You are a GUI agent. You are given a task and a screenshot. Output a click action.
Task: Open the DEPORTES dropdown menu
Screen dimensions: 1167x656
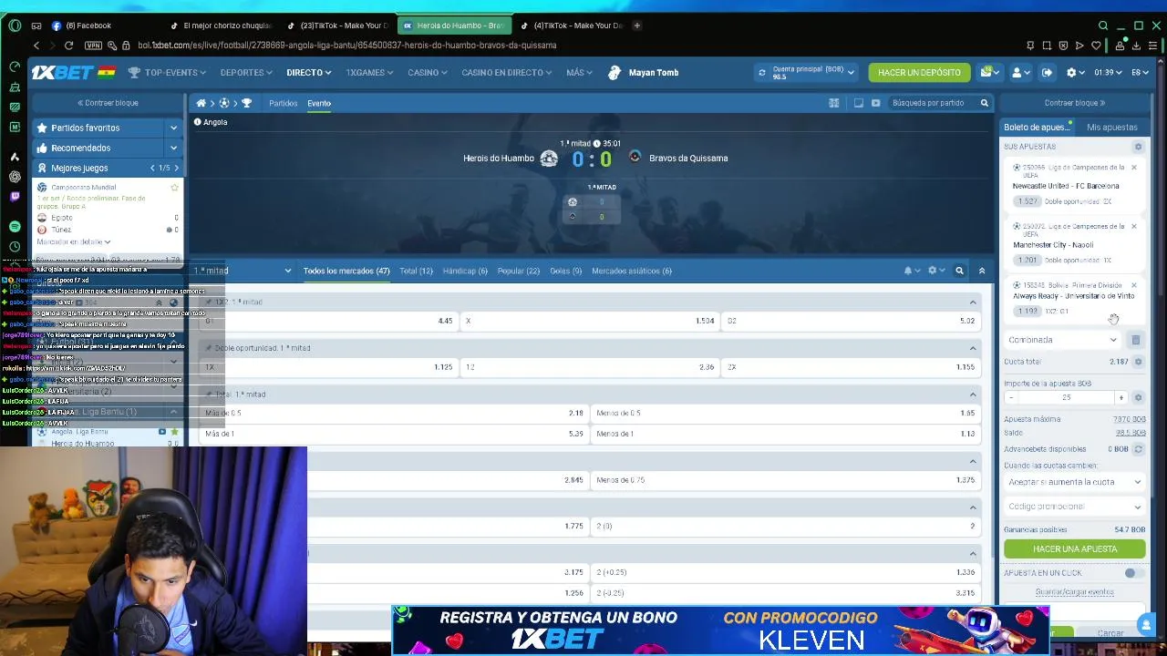(246, 72)
